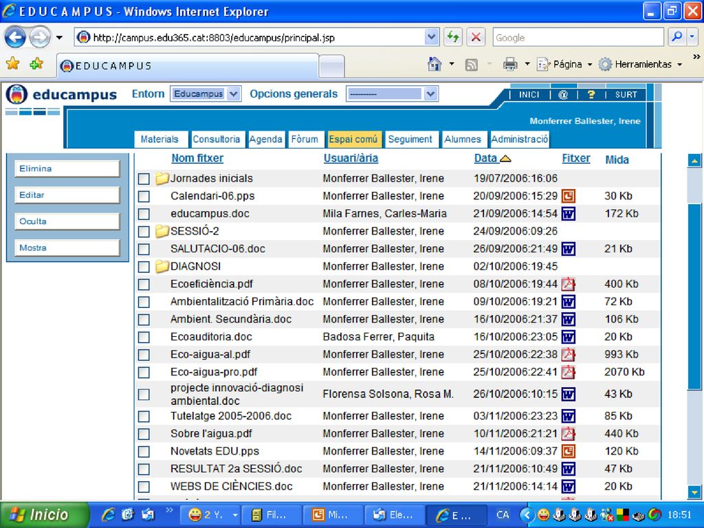
Task: Click the CA language indicator in taskbar
Action: (503, 514)
